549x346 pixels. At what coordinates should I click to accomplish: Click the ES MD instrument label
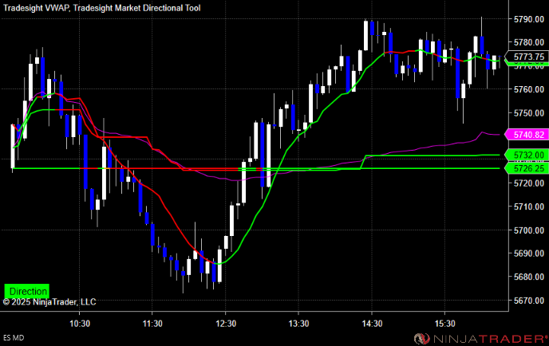click(14, 337)
